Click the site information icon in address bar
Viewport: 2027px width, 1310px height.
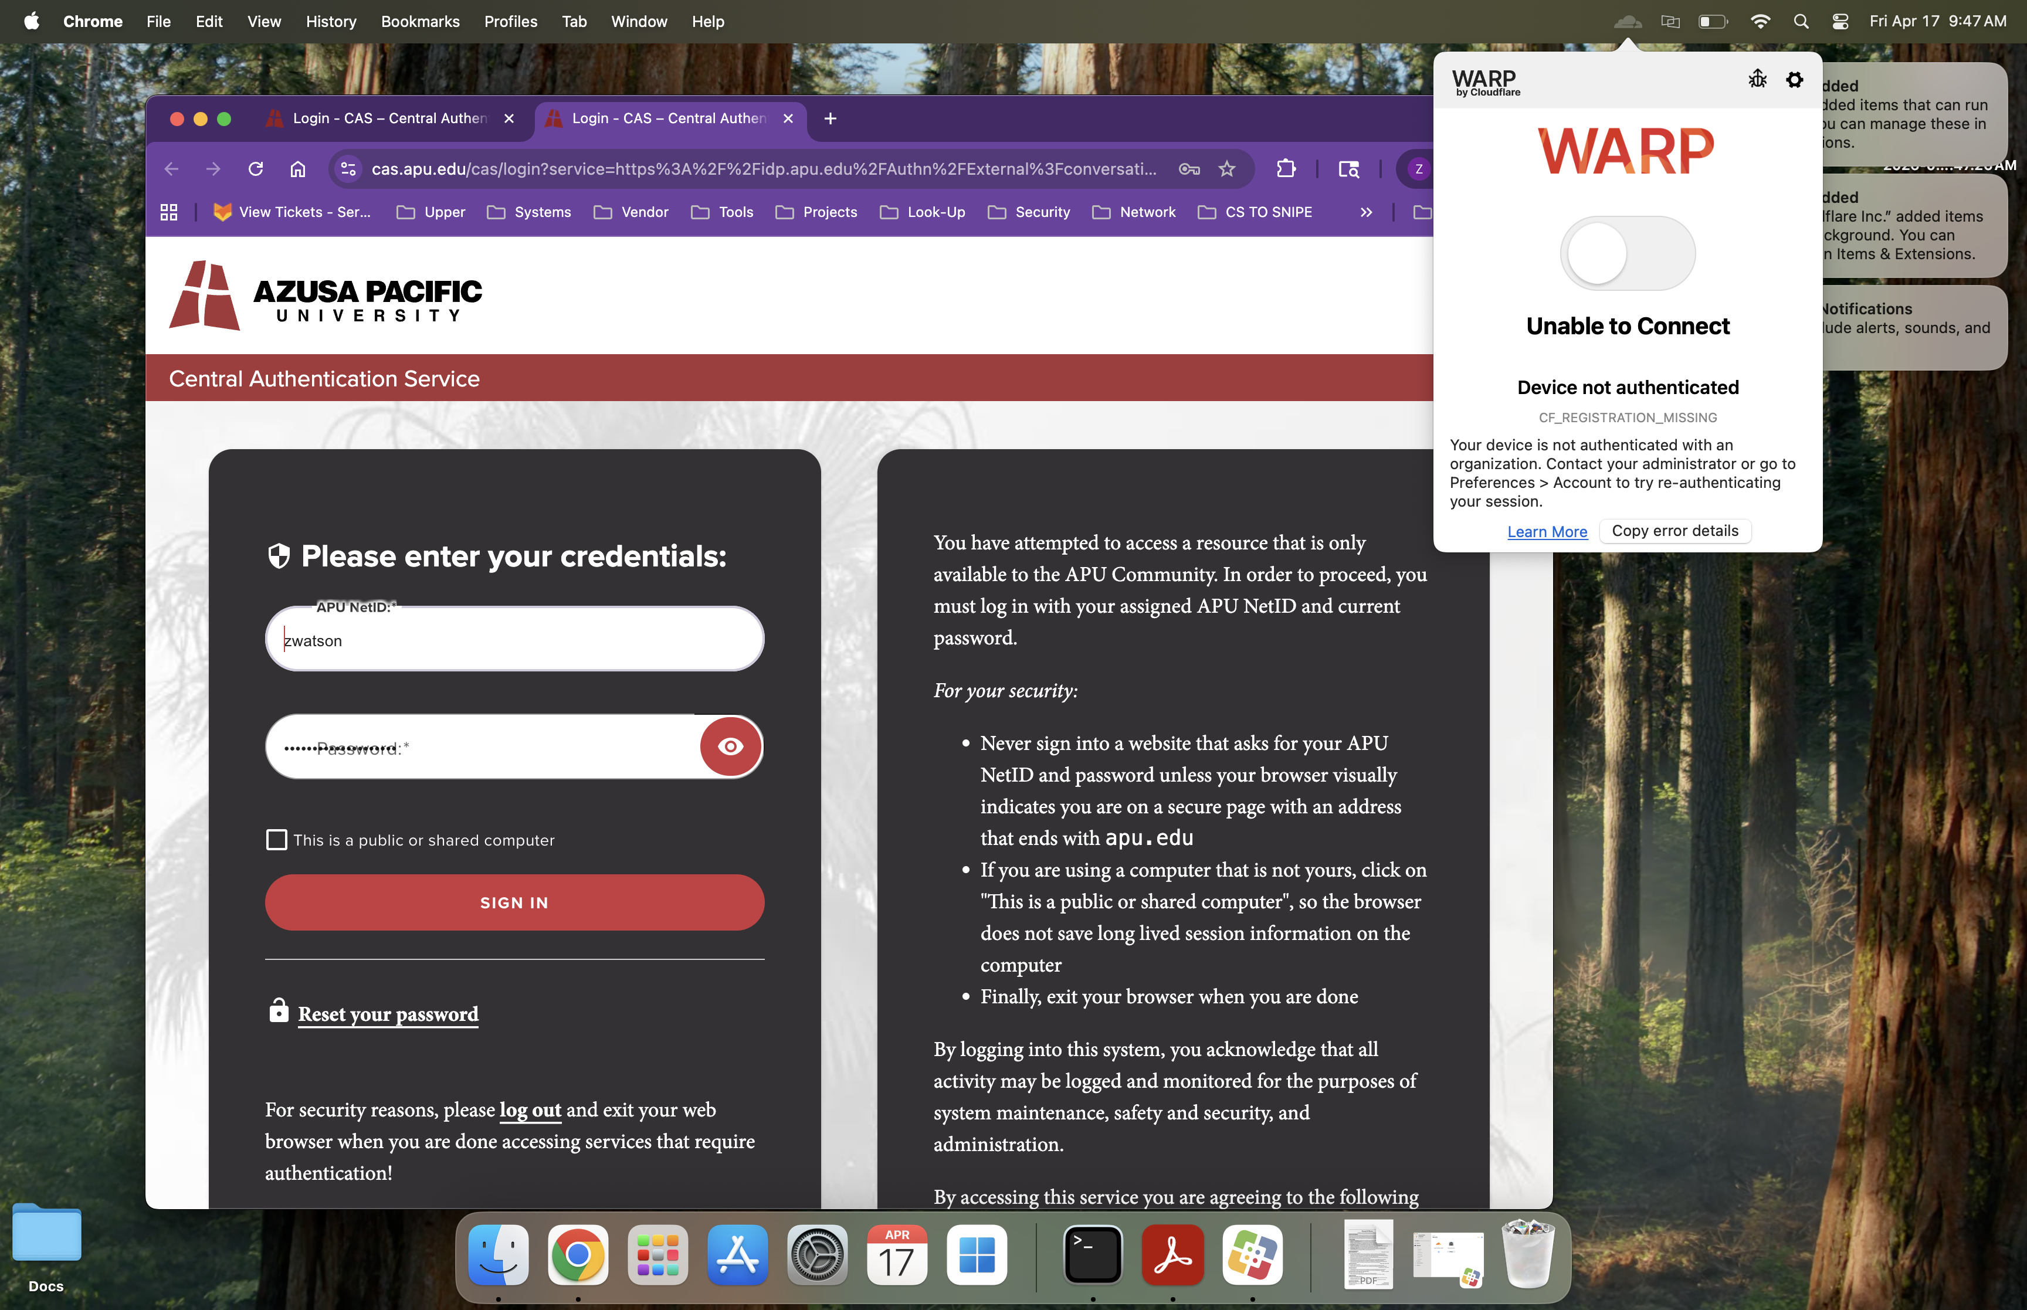click(x=348, y=168)
